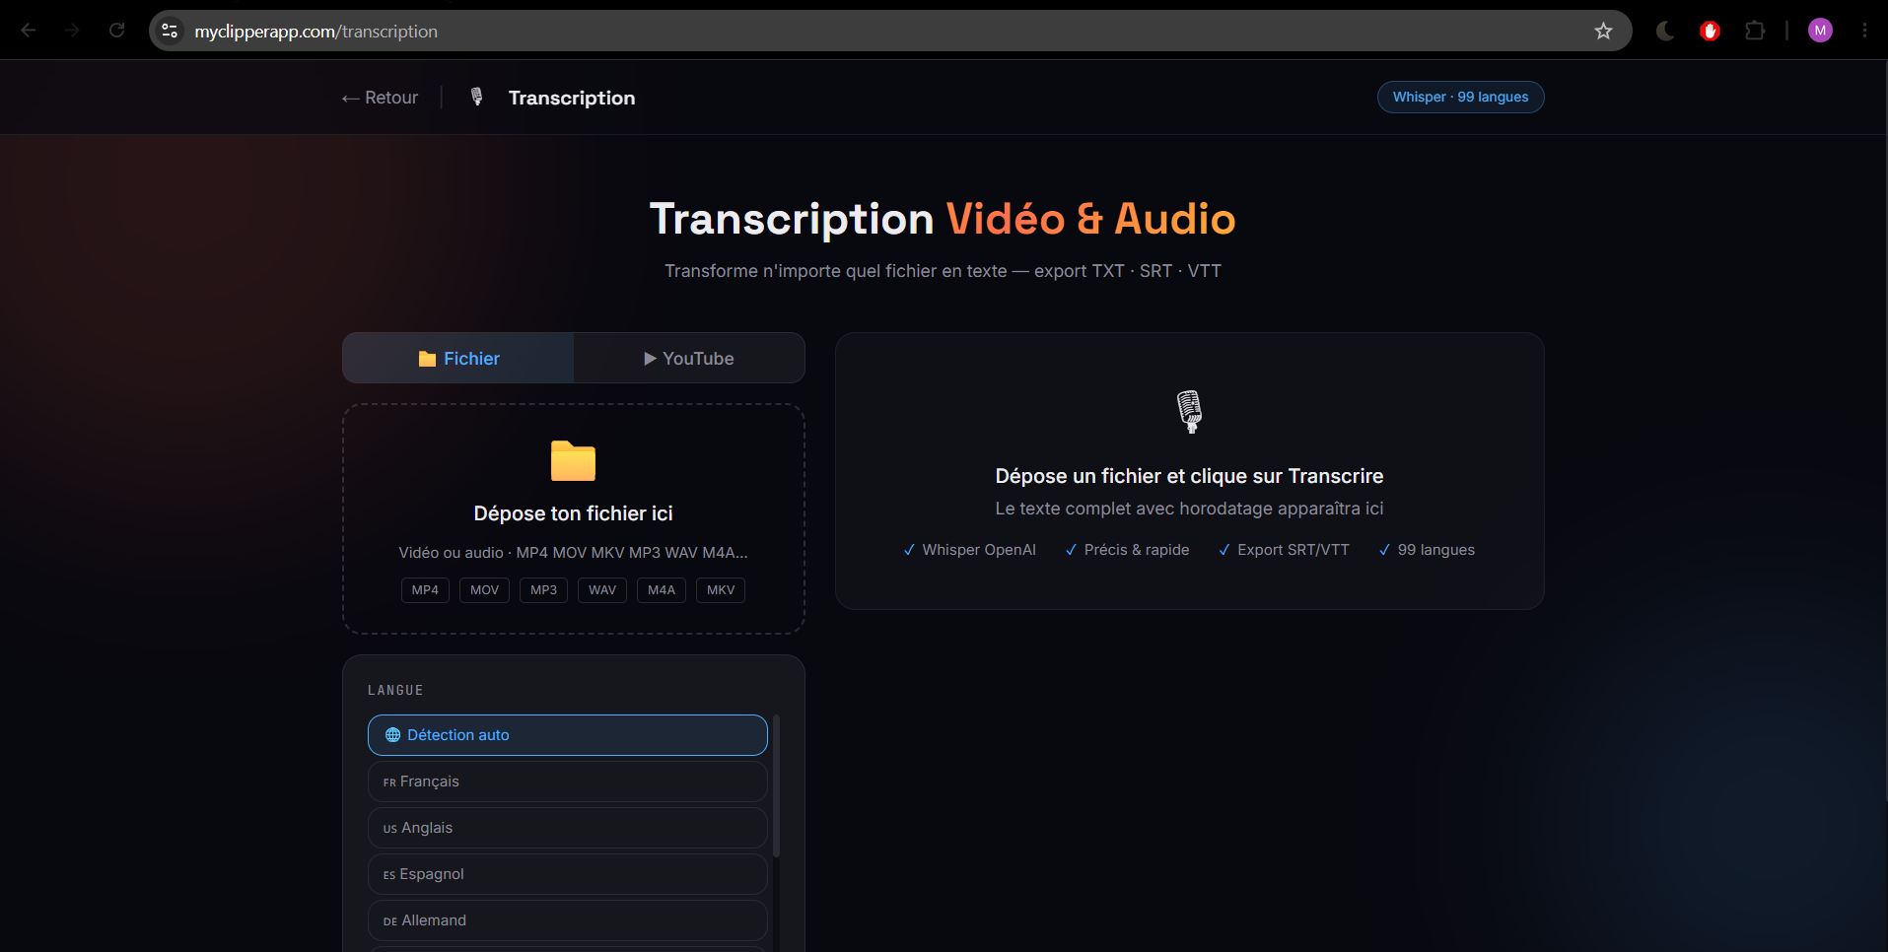This screenshot has height=952, width=1888.
Task: Switch to the YouTube tab
Action: pos(689,358)
